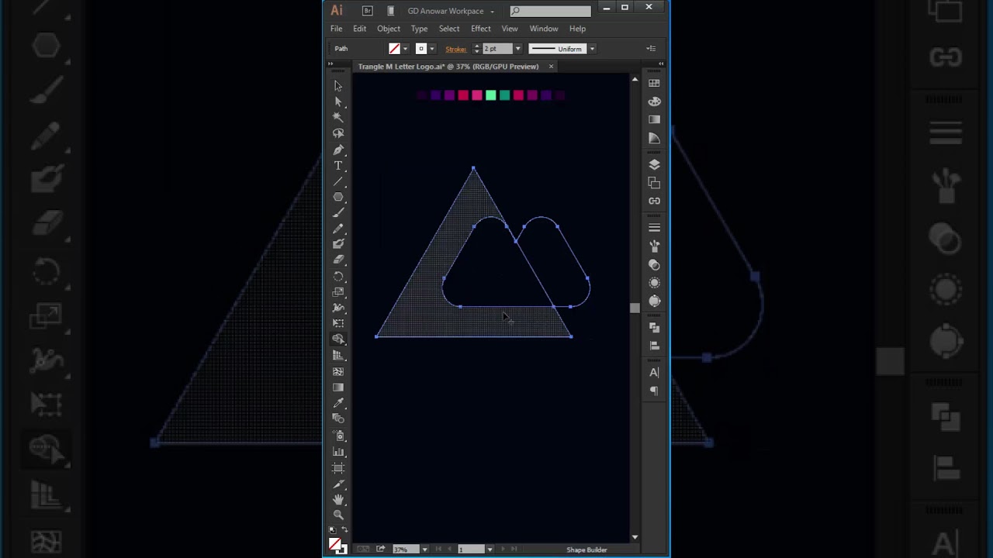The width and height of the screenshot is (993, 558).
Task: Expand the right panel dock arrows
Action: (x=661, y=63)
